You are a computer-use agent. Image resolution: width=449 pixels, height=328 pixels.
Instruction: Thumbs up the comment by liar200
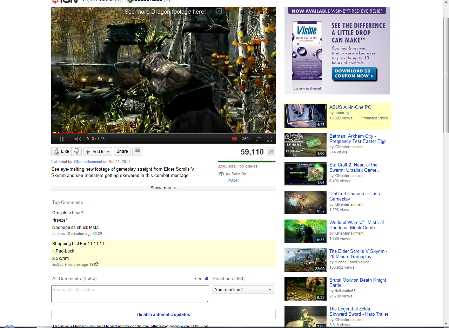pos(96,264)
